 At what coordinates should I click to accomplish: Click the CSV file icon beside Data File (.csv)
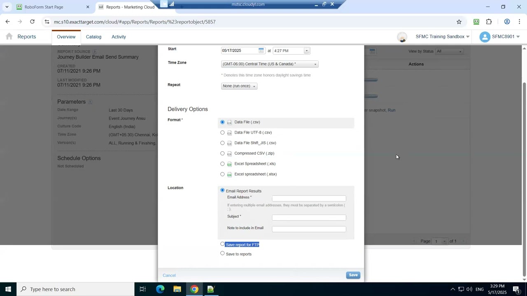[x=229, y=123]
